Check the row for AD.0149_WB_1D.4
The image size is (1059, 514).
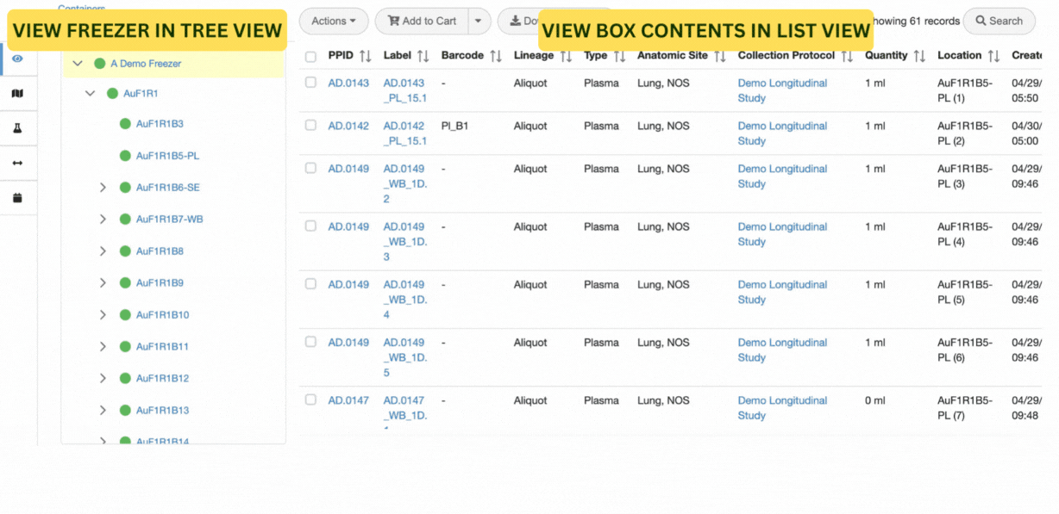tap(310, 283)
